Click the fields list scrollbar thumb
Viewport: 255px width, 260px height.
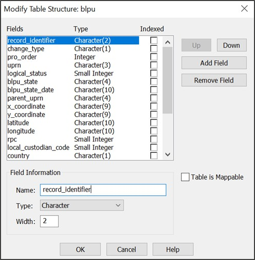coord(168,80)
